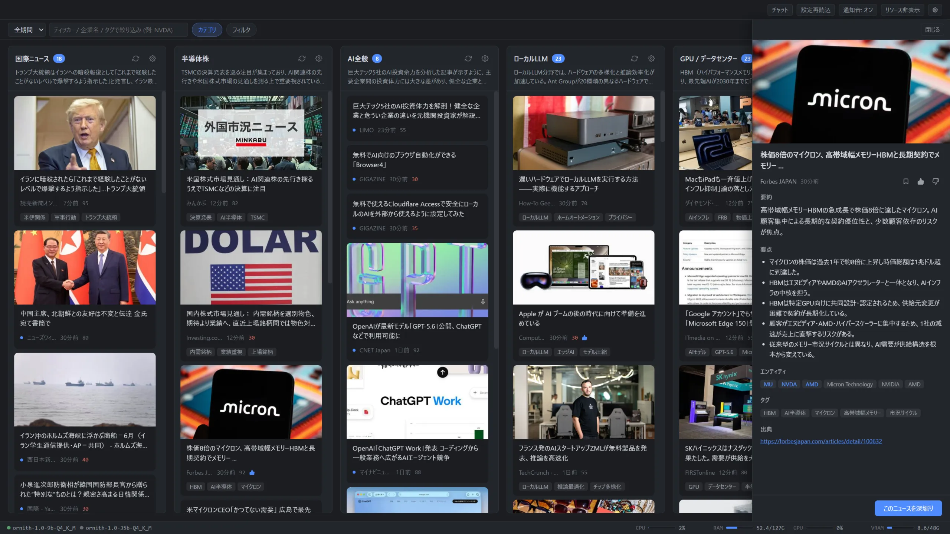Open the Cloudflare Access headline

[415, 209]
